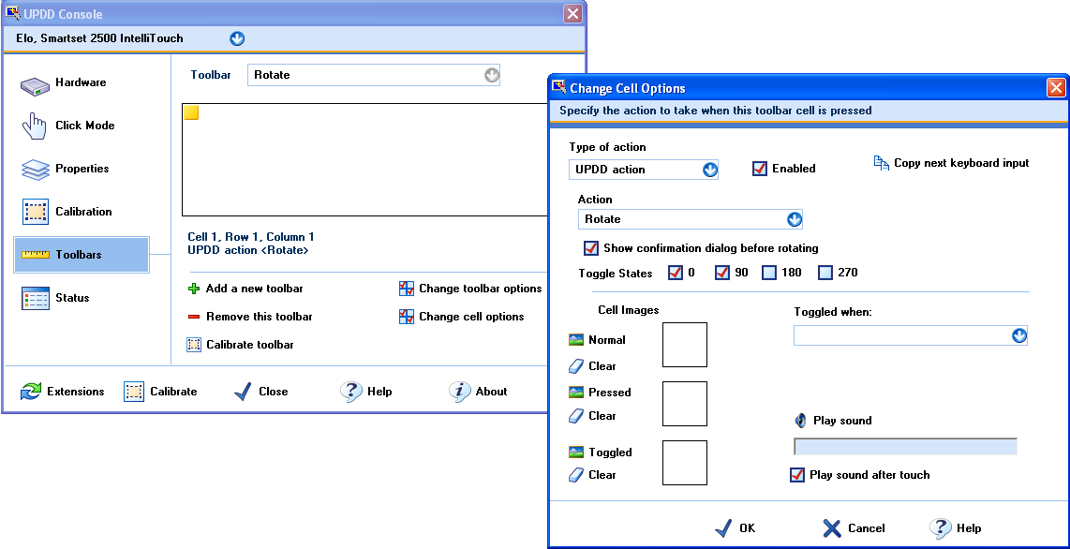Click the Normal cell image preview box
The width and height of the screenshot is (1070, 549).
[x=685, y=345]
